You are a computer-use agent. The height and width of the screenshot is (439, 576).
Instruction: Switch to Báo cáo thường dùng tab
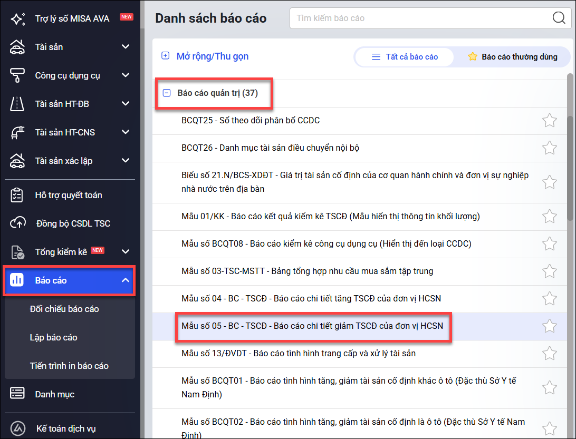click(512, 57)
